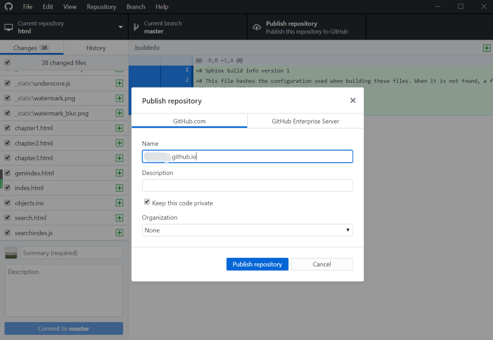
Task: Switch to the History tab
Action: [x=96, y=48]
